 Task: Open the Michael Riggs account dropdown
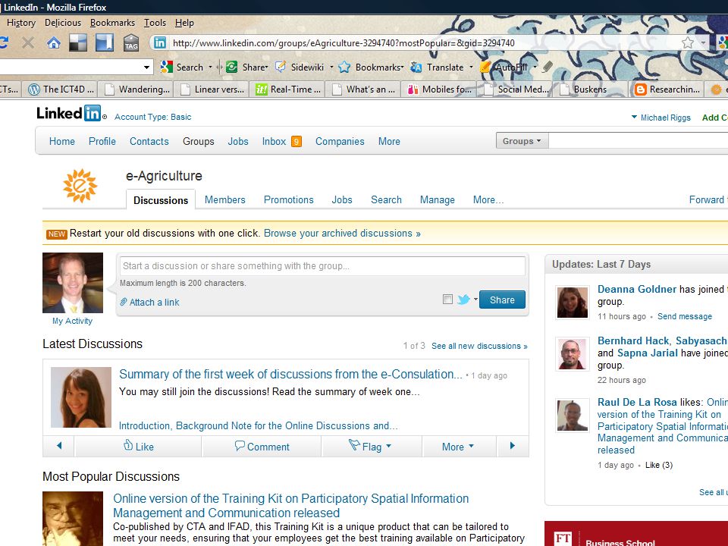click(x=661, y=118)
